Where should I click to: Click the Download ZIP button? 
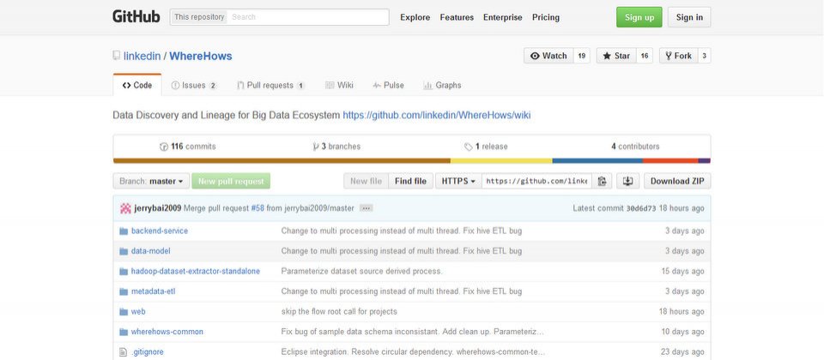pyautogui.click(x=677, y=181)
